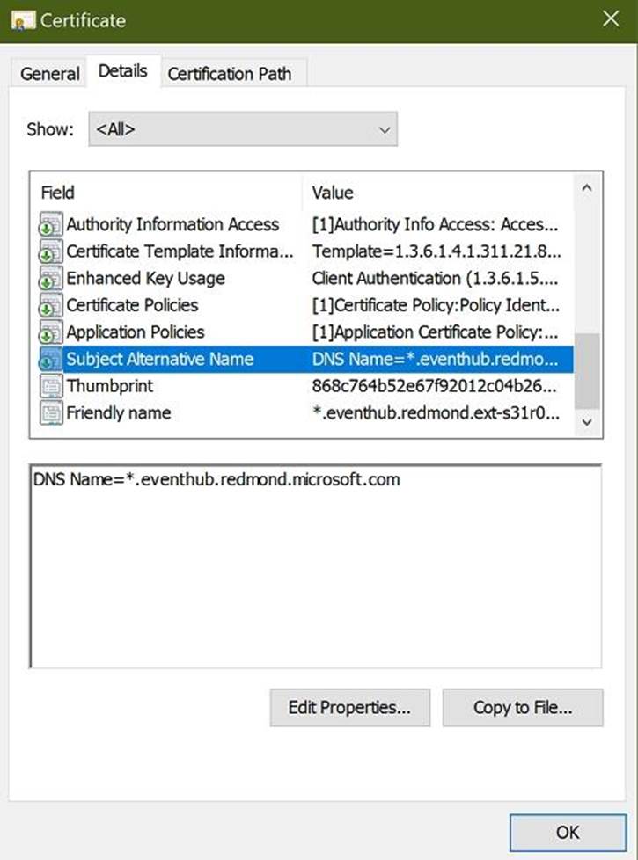Click Copy to File button
This screenshot has height=860, width=638.
coord(523,707)
